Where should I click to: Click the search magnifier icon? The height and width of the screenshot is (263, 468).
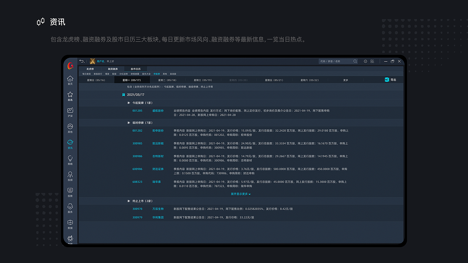[355, 61]
